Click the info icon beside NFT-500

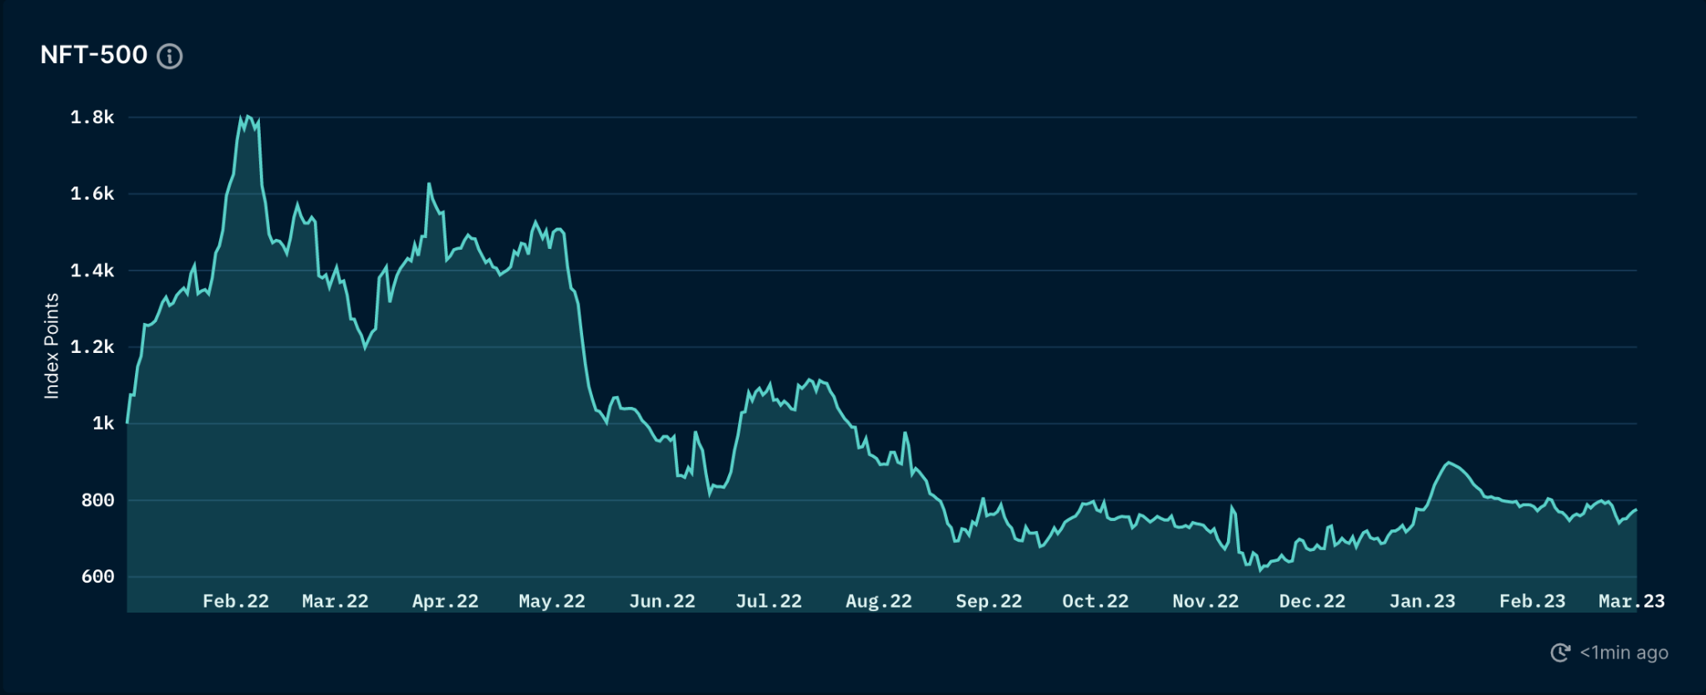pyautogui.click(x=170, y=56)
